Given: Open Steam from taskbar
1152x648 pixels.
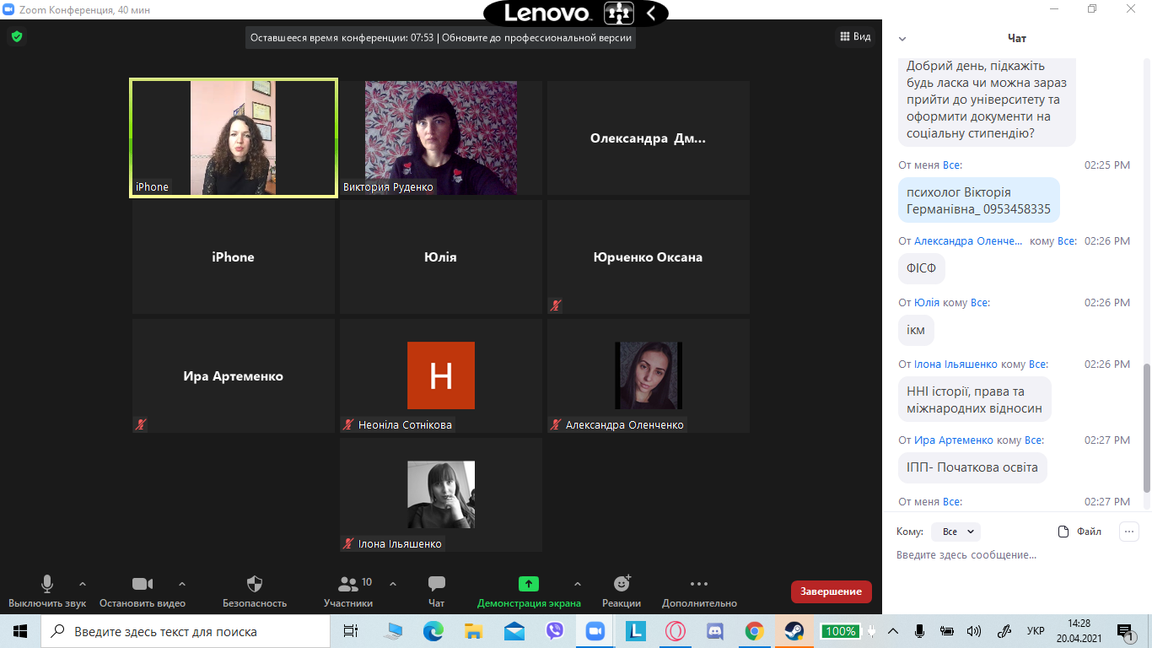Looking at the screenshot, I should [x=794, y=631].
